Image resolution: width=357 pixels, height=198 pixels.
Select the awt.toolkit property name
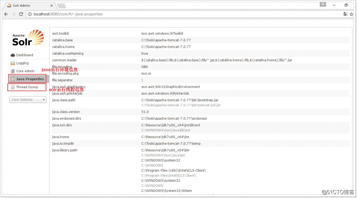click(x=61, y=33)
